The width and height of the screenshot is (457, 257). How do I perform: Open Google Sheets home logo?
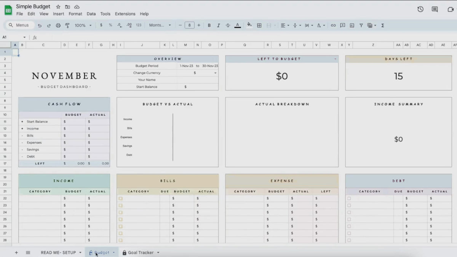pyautogui.click(x=8, y=10)
